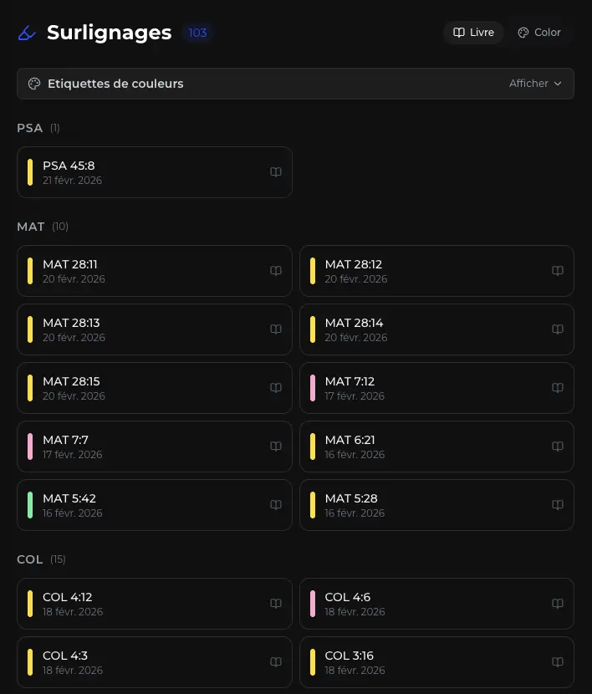The height and width of the screenshot is (694, 592).
Task: Open verse via MAT 7:12 book icon
Action: click(x=558, y=388)
